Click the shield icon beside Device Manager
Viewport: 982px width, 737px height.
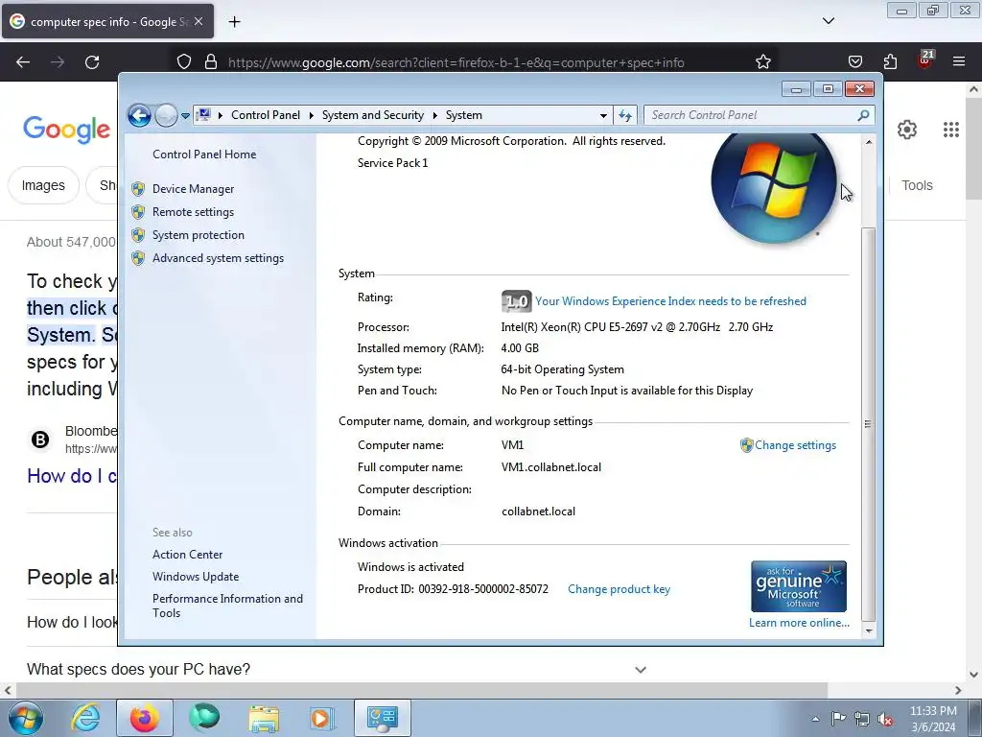coord(138,189)
